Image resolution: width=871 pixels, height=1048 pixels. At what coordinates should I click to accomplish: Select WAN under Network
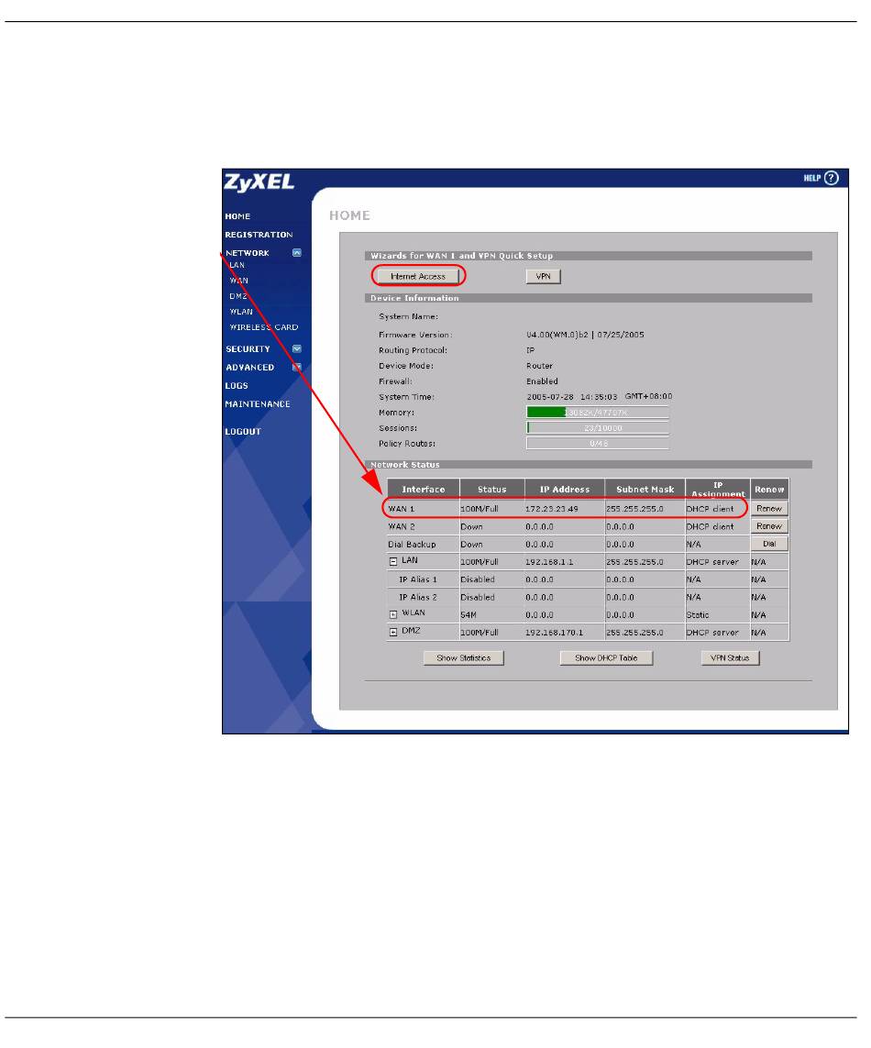[x=238, y=281]
